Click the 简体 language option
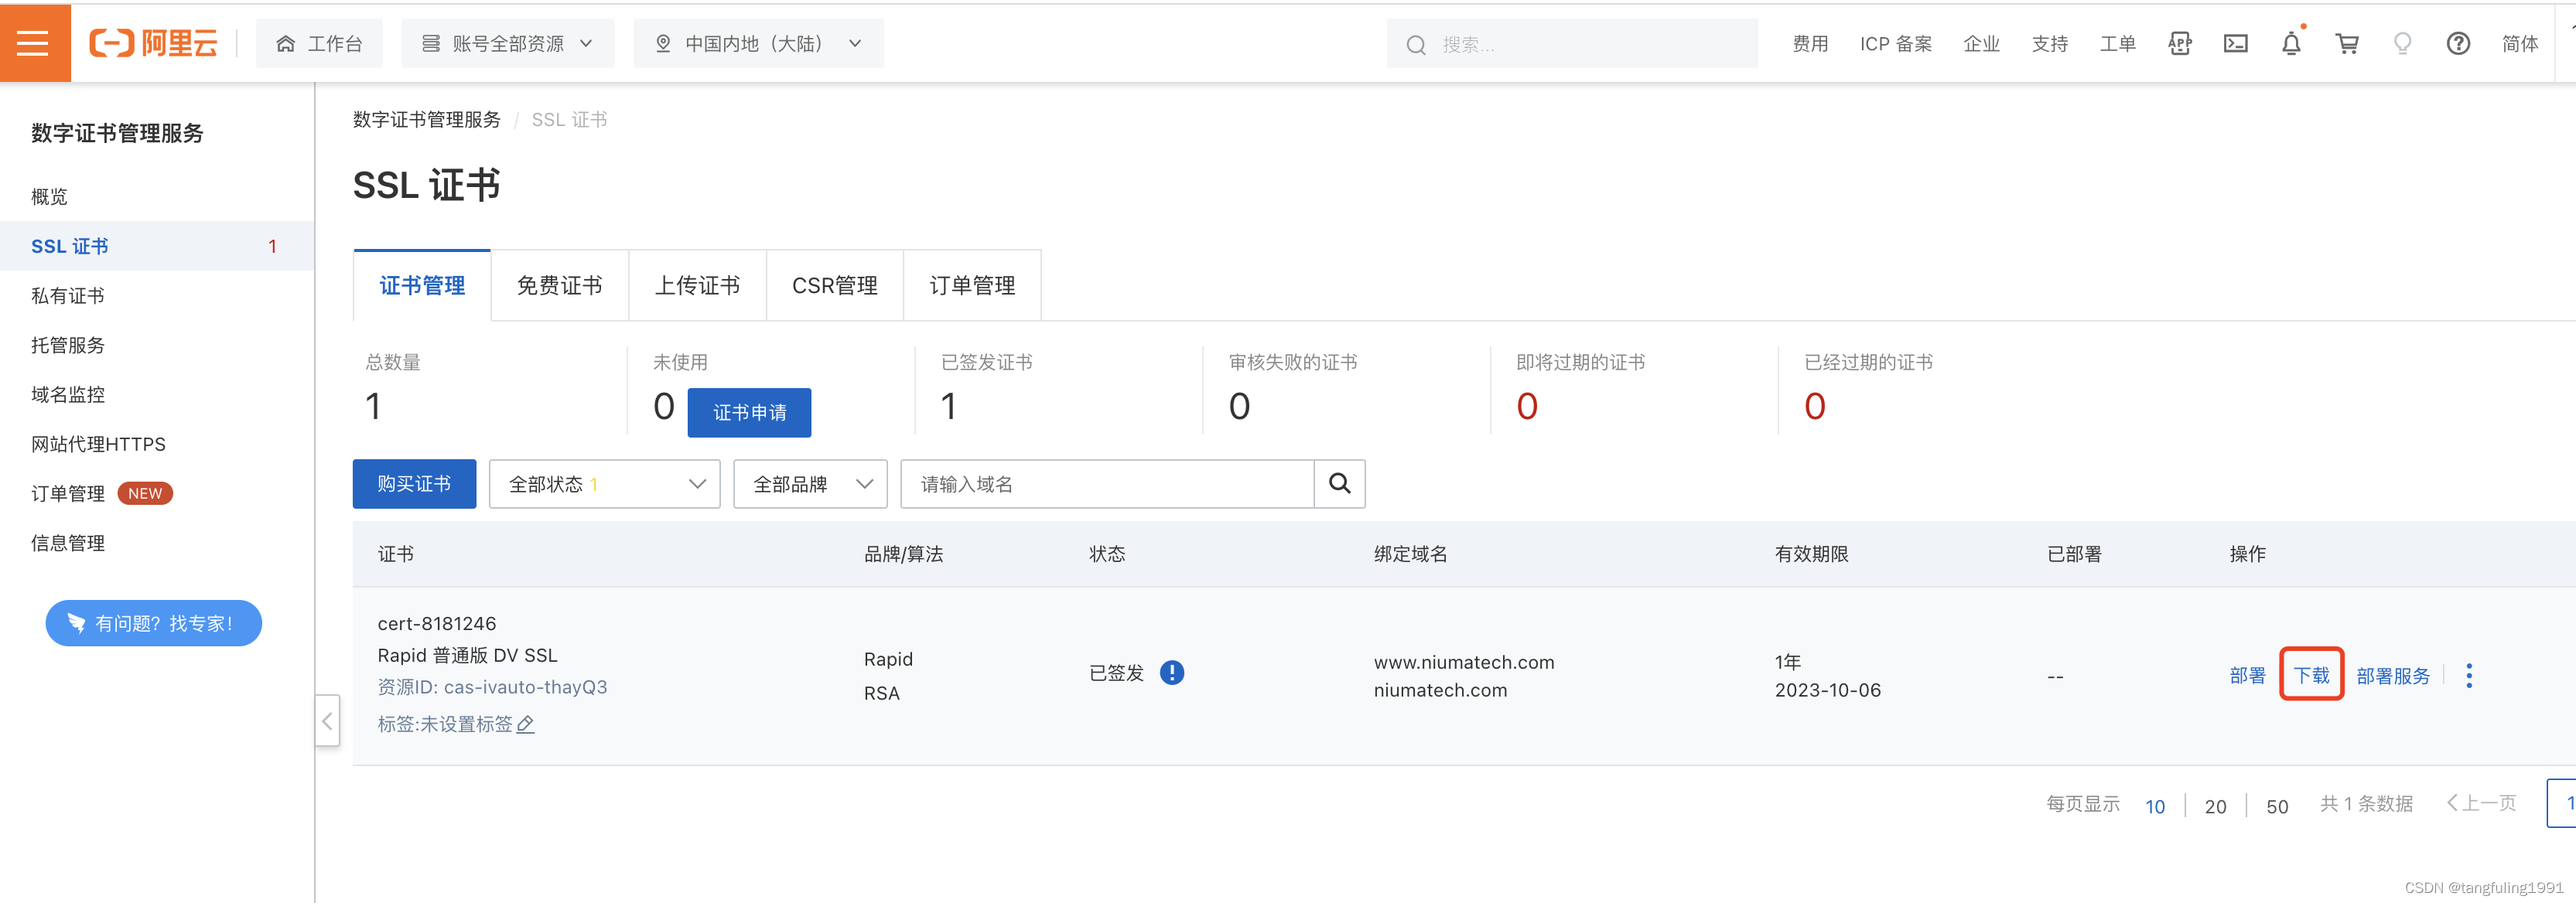2576x903 pixels. 2520,44
